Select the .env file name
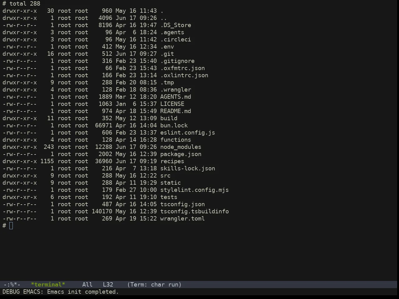399x299 pixels. (x=167, y=47)
